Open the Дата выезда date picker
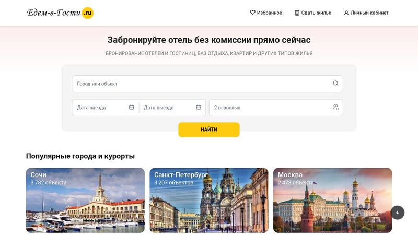 [172, 108]
